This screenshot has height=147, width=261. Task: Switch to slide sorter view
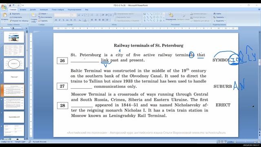[x=222, y=142]
